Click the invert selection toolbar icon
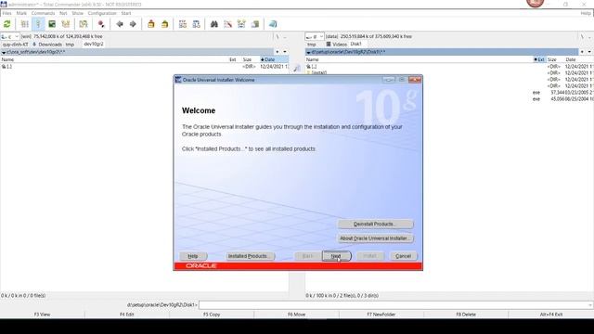 coord(84,24)
